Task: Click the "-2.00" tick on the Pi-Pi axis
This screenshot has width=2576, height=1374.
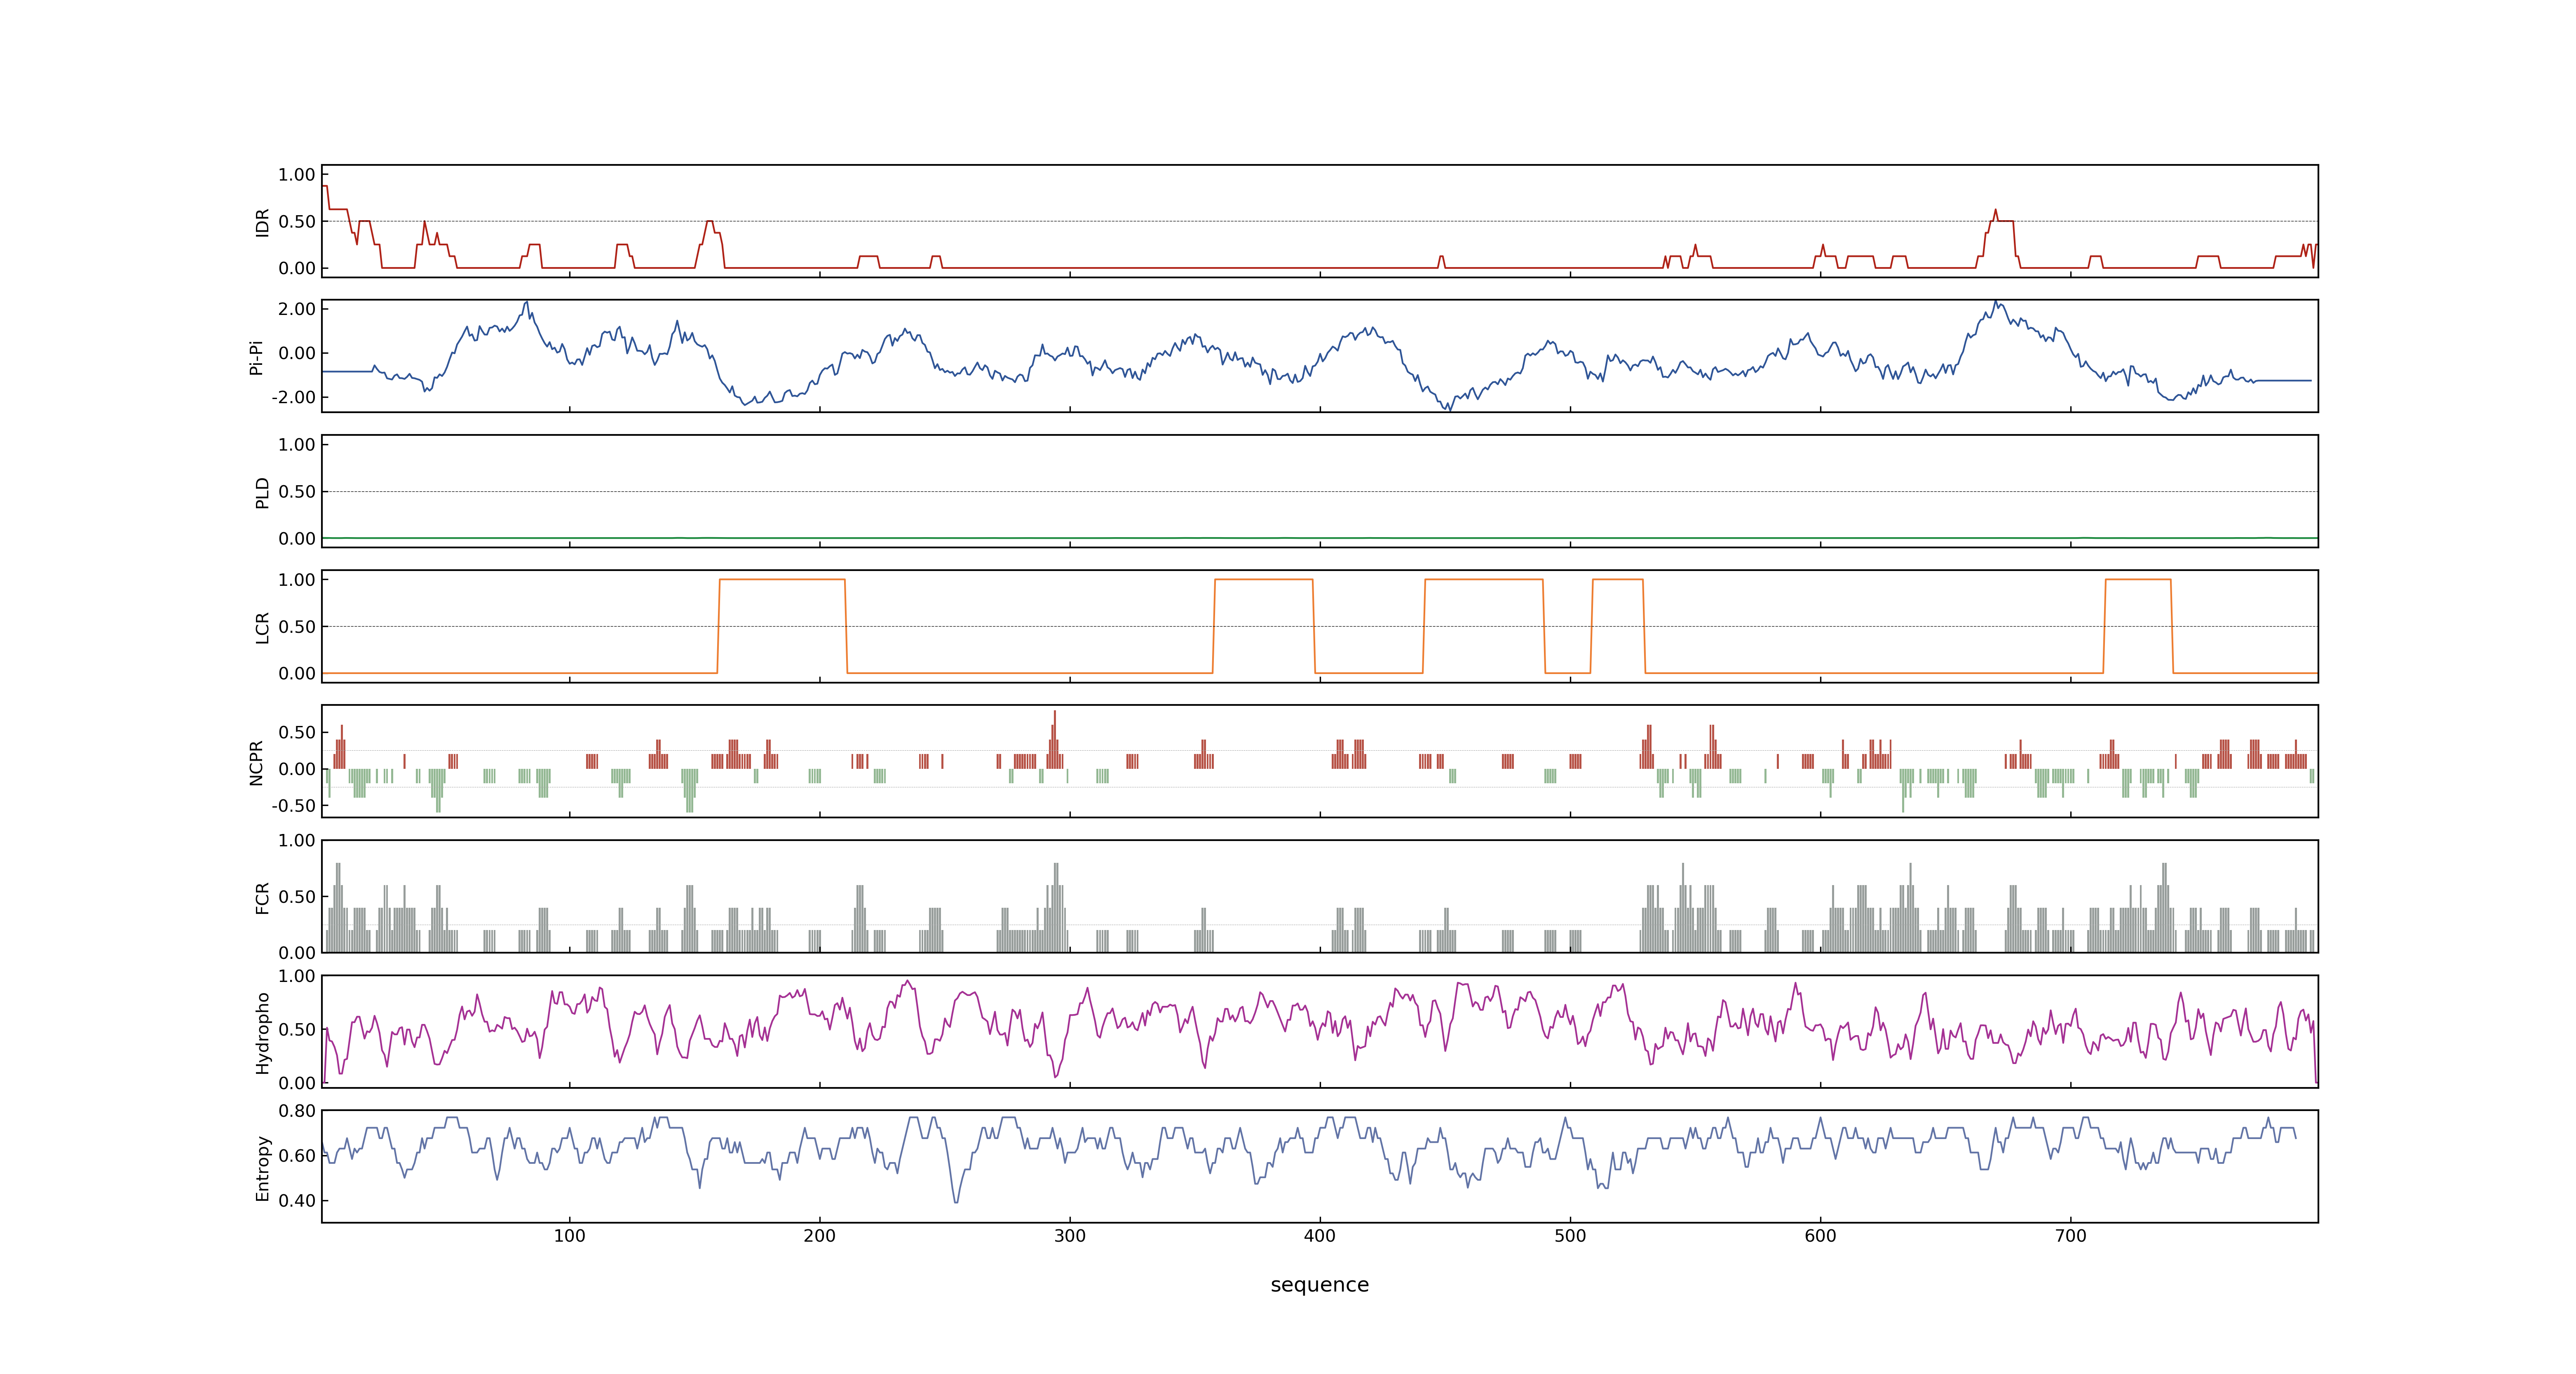Action: point(293,397)
